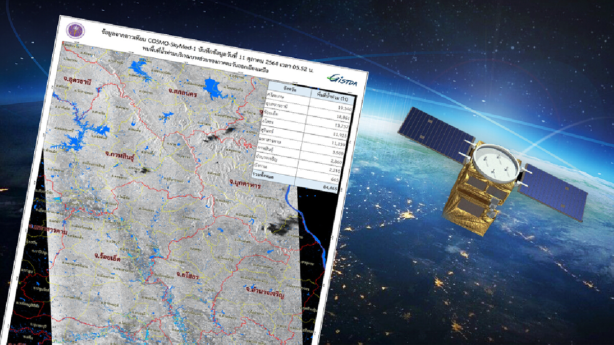Click the จังหวัด table column header
Screen dimensions: 614x345
point(291,90)
